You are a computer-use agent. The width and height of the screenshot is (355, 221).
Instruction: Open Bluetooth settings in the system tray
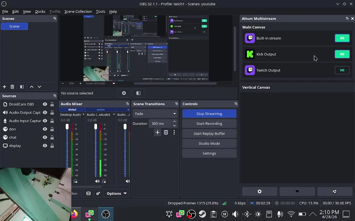click(247, 214)
